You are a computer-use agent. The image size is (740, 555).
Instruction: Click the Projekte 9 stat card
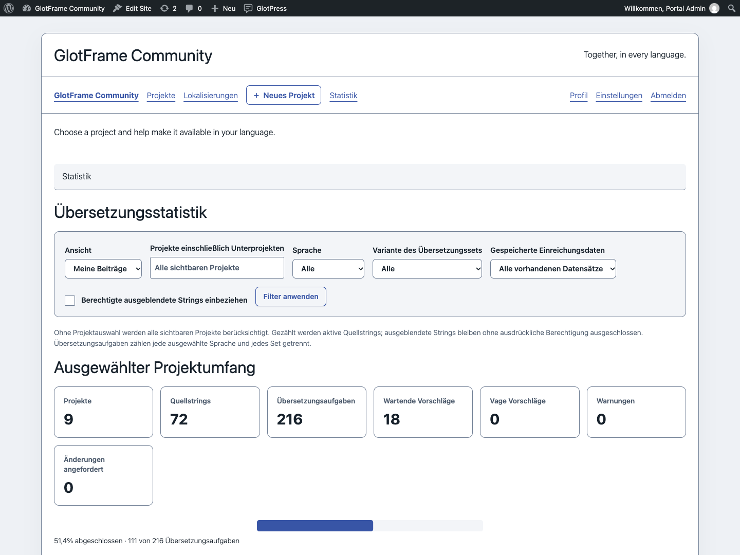pyautogui.click(x=103, y=412)
